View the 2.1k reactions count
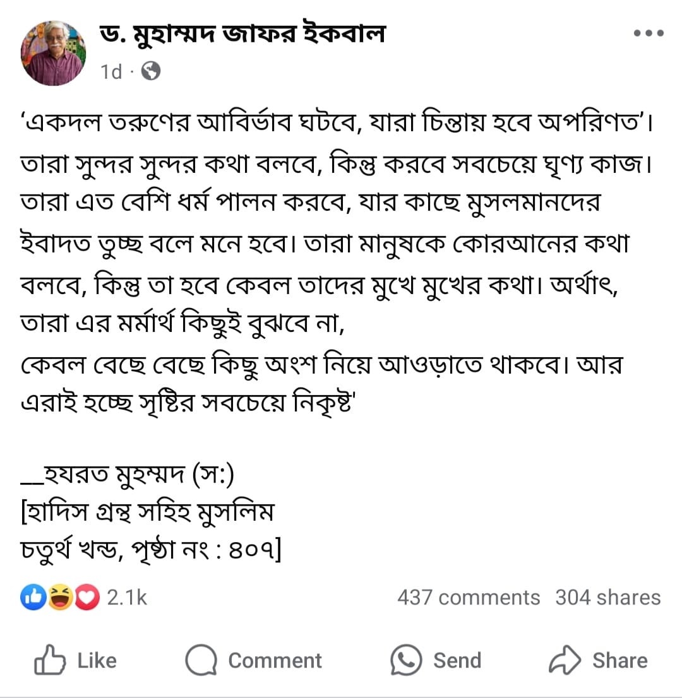Screen dimensions: 682x698 click(x=127, y=598)
